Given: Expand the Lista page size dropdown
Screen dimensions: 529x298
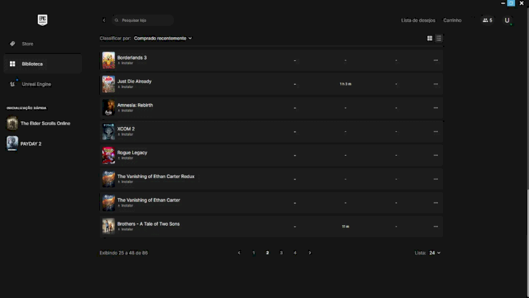Looking at the screenshot, I should (x=434, y=253).
